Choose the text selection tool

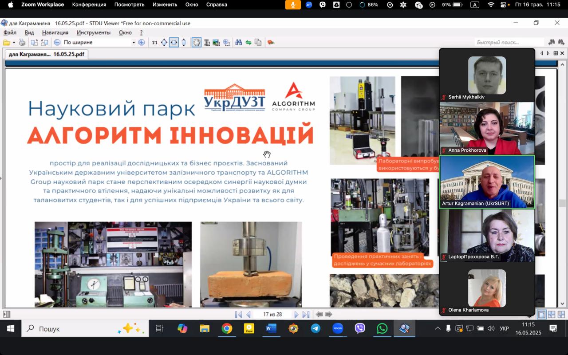point(207,43)
